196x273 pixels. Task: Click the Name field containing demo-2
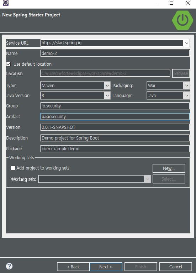point(115,53)
